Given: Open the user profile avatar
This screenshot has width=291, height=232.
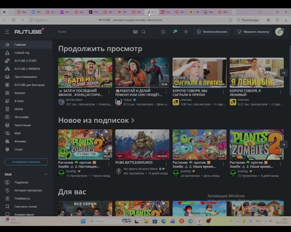Looking at the screenshot, I should 279,32.
